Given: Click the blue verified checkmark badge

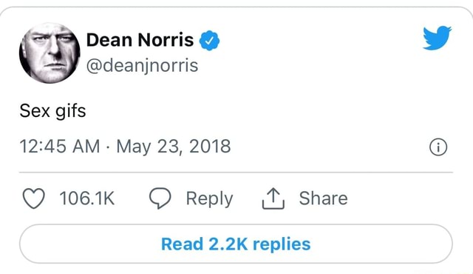Looking at the screenshot, I should tap(209, 41).
